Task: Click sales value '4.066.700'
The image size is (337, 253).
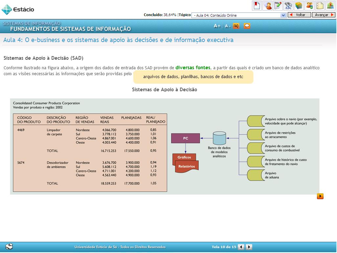Action: click(x=109, y=130)
